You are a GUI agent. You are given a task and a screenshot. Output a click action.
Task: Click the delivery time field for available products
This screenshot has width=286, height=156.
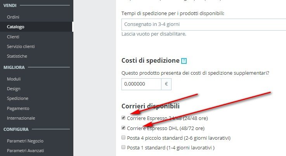click(x=204, y=24)
